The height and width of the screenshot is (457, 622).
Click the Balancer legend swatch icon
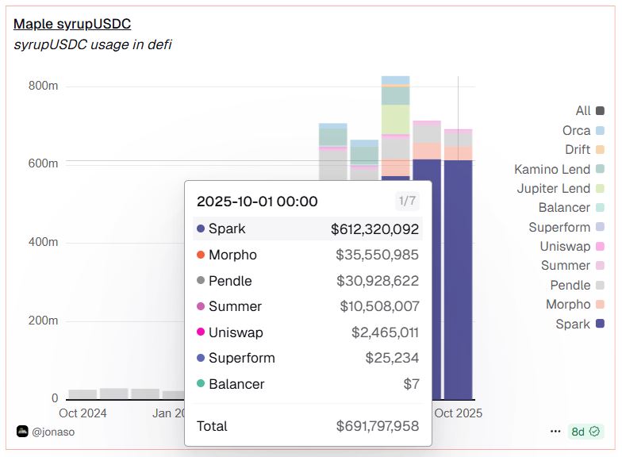click(x=600, y=208)
